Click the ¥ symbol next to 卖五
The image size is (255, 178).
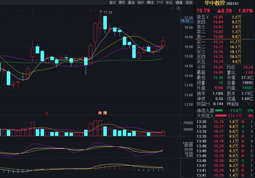[208, 18]
